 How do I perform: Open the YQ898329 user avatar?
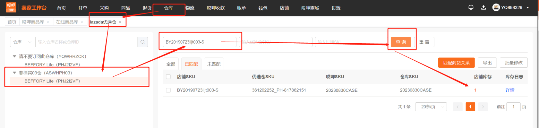point(496,7)
